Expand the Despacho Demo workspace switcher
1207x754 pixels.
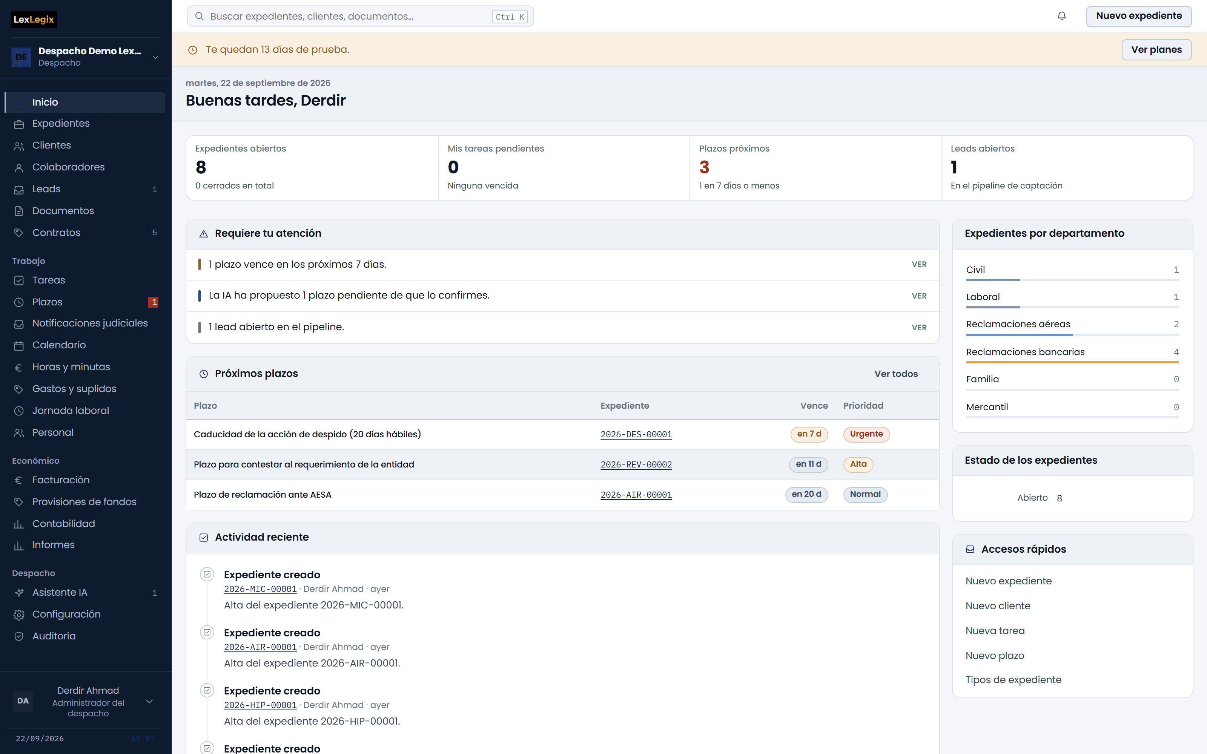pos(85,57)
